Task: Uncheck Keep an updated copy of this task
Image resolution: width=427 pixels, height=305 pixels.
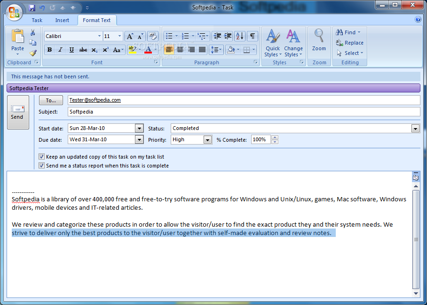Action: pyautogui.click(x=41, y=157)
